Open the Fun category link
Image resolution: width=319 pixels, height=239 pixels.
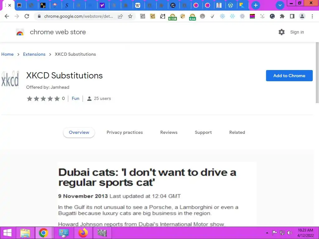click(x=75, y=98)
